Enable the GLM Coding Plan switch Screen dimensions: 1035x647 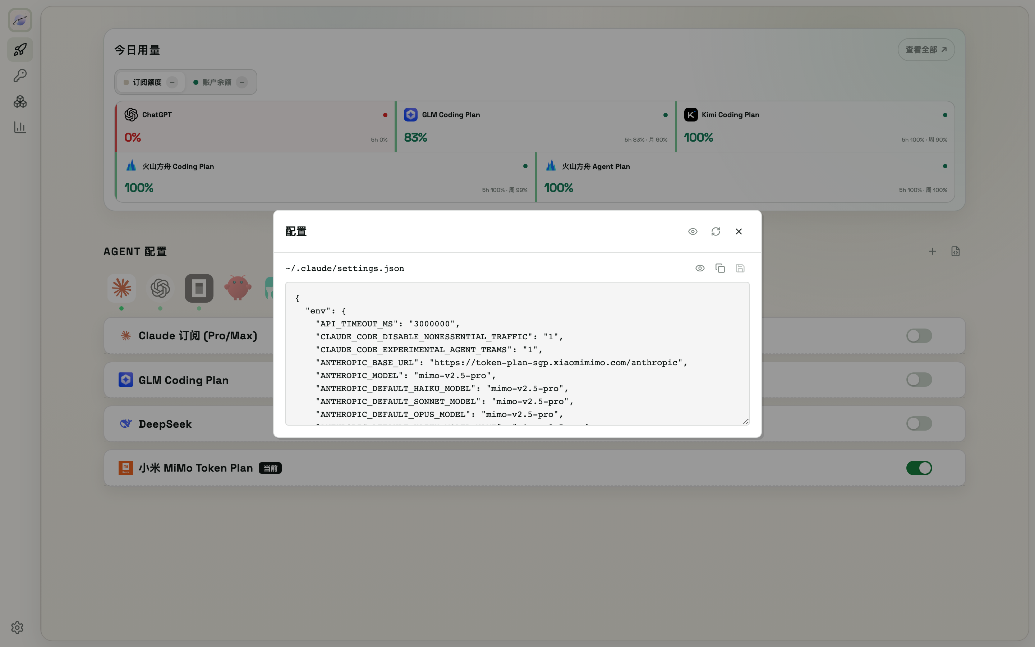pyautogui.click(x=919, y=380)
